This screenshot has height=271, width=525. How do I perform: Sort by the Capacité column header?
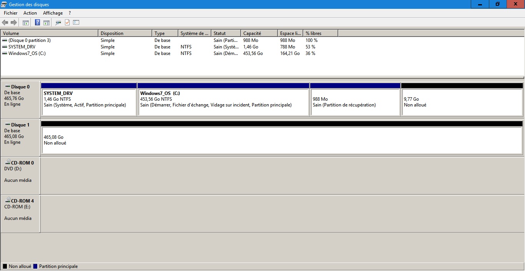(x=259, y=33)
